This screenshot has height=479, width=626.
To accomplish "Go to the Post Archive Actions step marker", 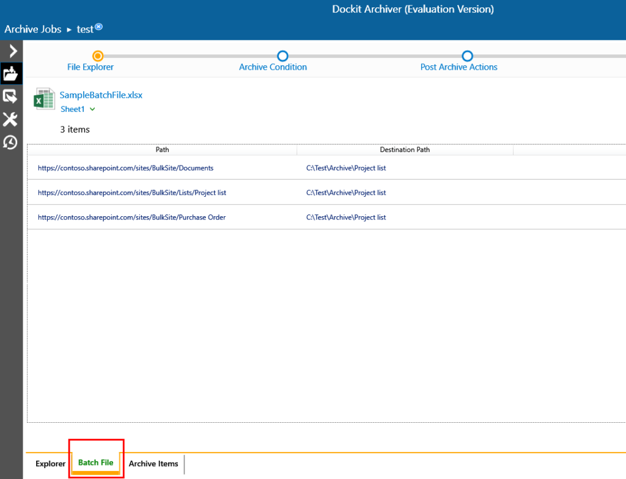I will (467, 56).
